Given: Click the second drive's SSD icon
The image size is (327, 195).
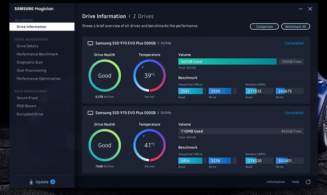Looking at the screenshot, I should click(90, 113).
